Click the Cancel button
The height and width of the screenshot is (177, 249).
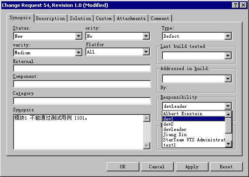click(157, 167)
